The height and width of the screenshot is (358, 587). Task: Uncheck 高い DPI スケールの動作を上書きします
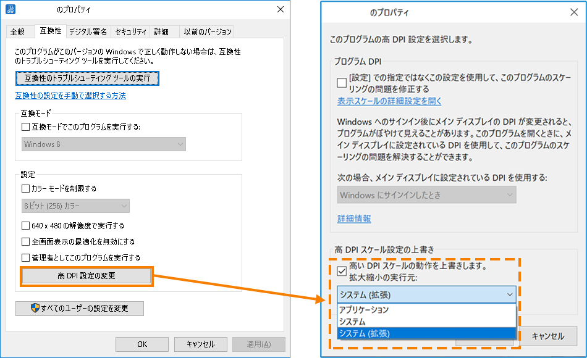tap(342, 271)
